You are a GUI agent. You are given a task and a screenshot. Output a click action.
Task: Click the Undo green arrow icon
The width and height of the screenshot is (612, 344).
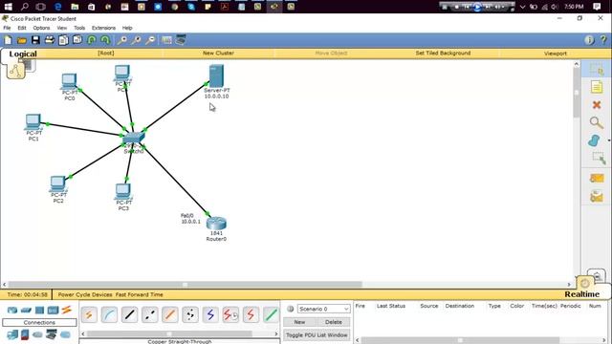tap(92, 40)
